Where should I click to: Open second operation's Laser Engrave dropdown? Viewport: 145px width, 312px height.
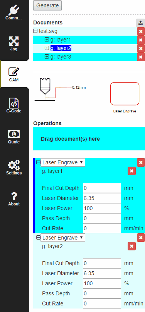coord(63,238)
